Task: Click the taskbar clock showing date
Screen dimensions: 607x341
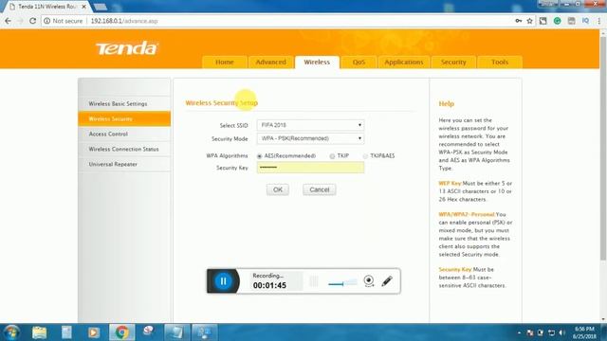Action: [x=584, y=332]
